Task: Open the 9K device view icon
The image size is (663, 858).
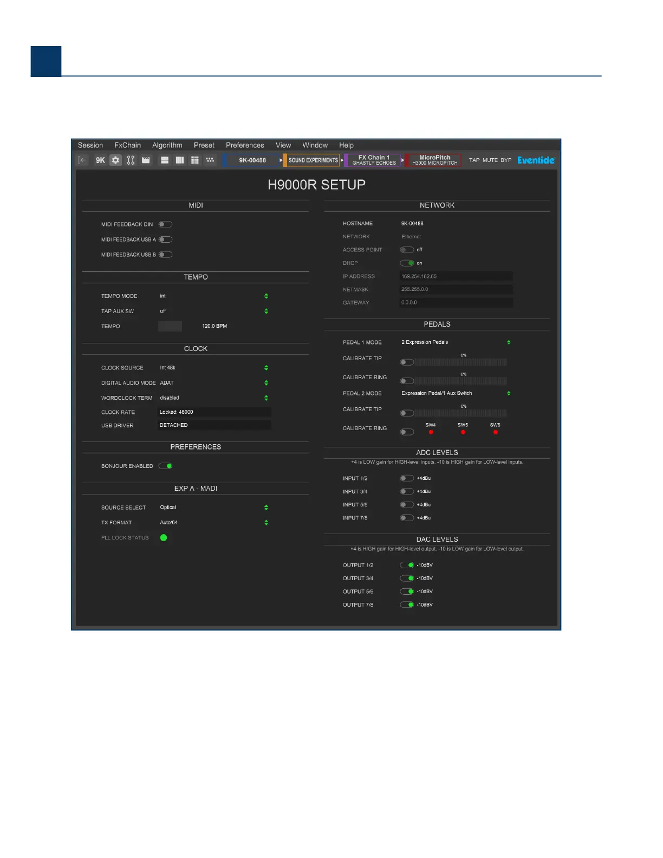Action: 100,160
